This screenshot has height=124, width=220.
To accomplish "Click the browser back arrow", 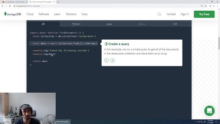I will (2, 6).
